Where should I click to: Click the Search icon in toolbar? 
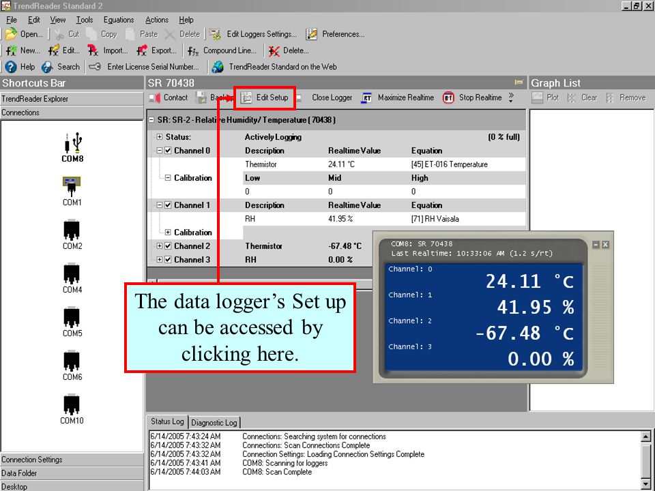pyautogui.click(x=47, y=67)
